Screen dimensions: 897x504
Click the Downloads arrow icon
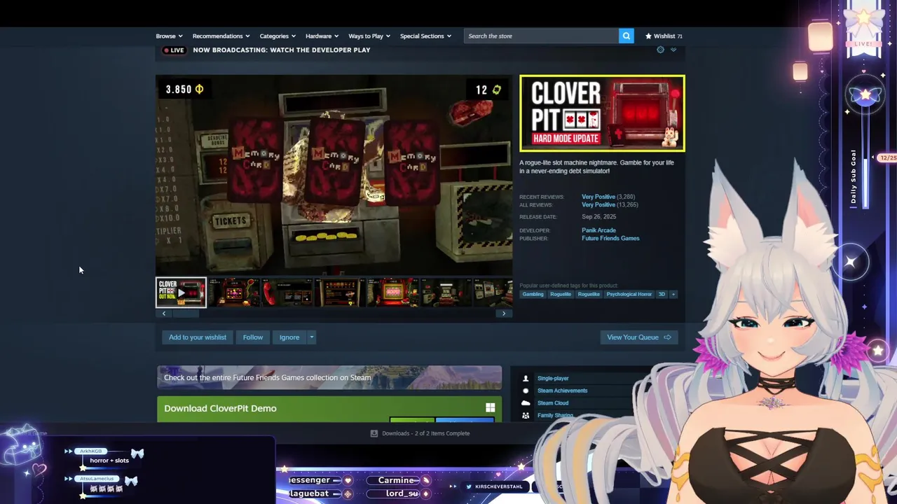click(374, 433)
